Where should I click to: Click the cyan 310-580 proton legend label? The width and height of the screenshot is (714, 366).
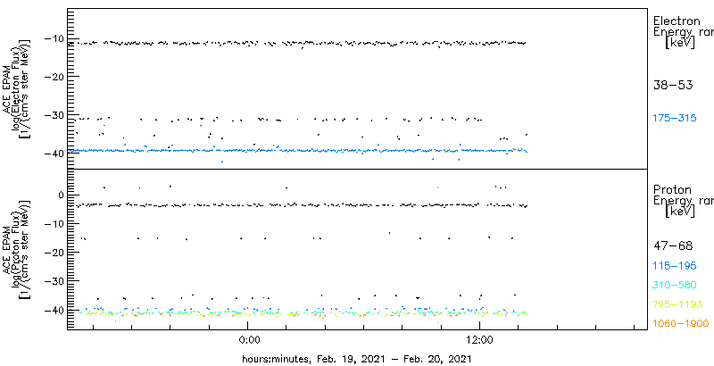[x=675, y=286]
